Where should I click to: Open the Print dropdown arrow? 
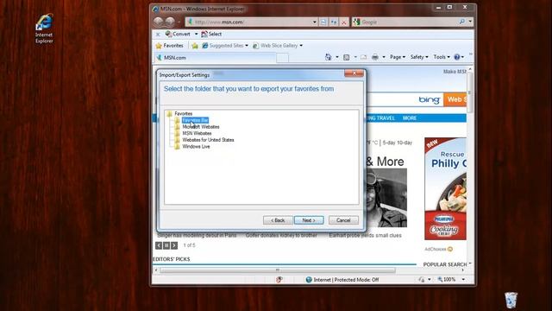(x=384, y=57)
